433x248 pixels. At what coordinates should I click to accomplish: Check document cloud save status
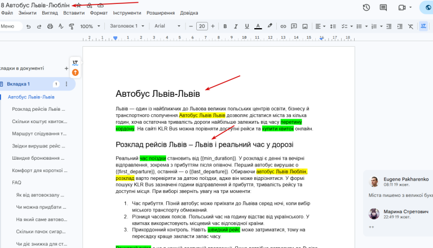(101, 5)
